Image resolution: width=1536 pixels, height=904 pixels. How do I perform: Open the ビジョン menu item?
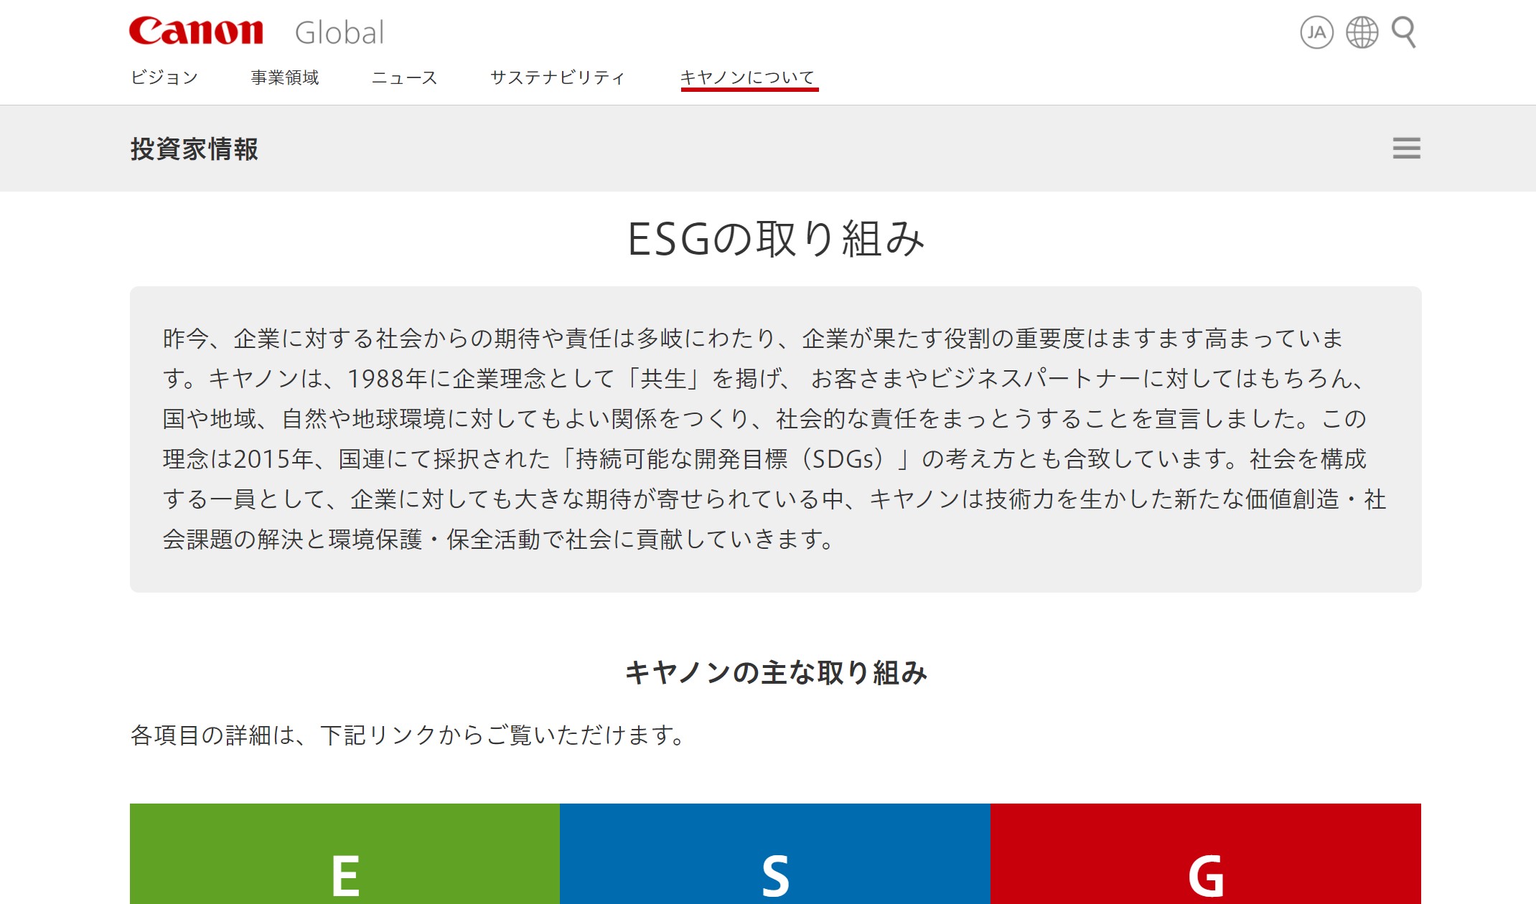[x=164, y=77]
